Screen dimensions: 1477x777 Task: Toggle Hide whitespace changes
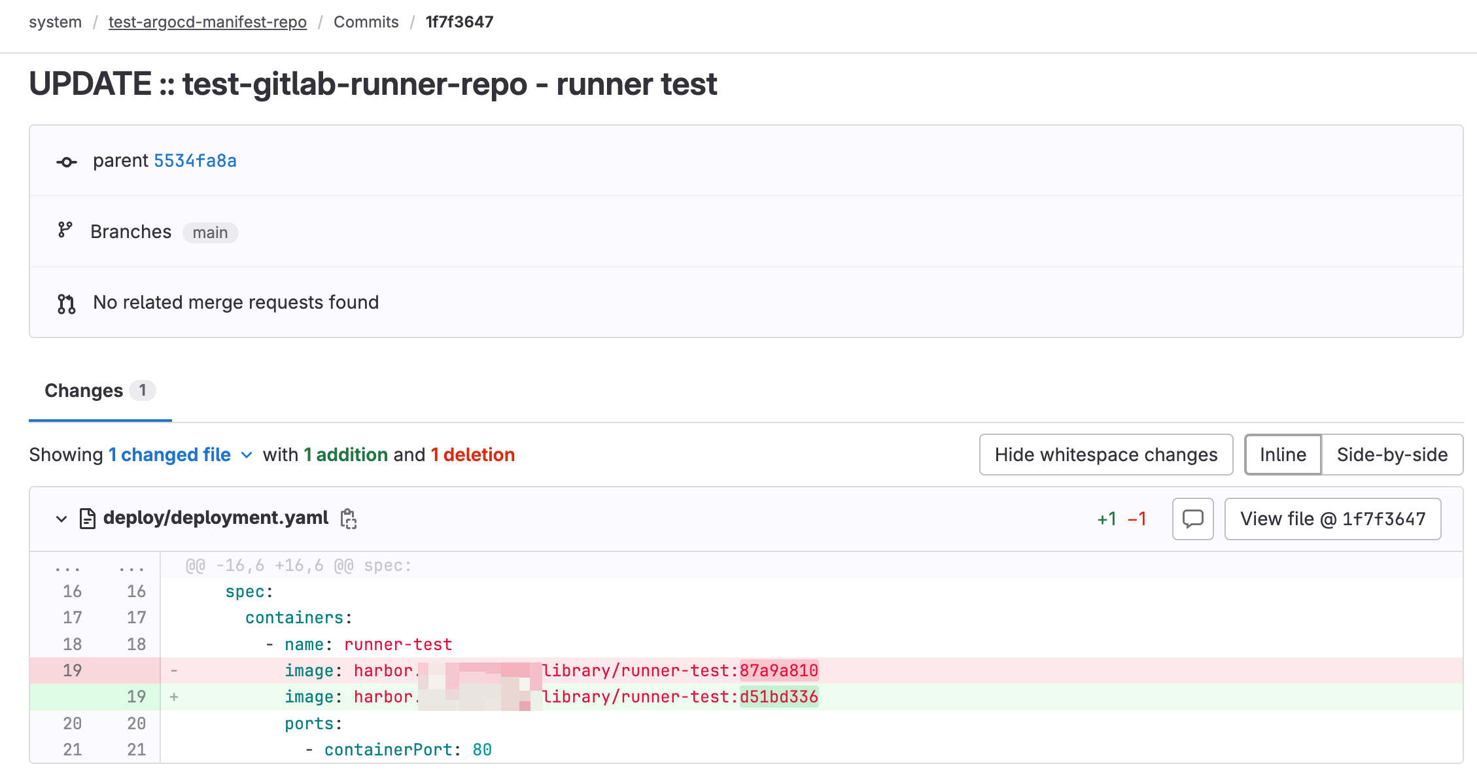pyautogui.click(x=1105, y=455)
